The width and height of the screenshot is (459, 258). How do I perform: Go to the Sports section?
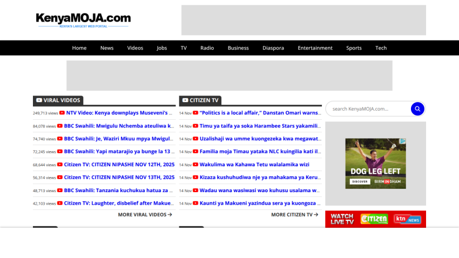click(354, 48)
